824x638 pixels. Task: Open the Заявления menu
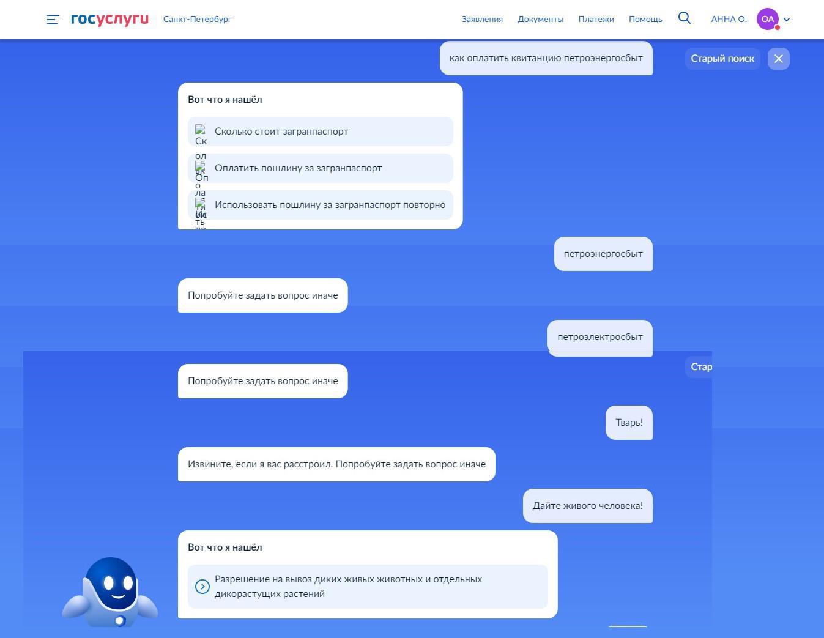pos(482,19)
